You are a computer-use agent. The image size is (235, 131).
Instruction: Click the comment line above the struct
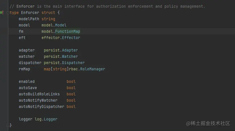107,6
